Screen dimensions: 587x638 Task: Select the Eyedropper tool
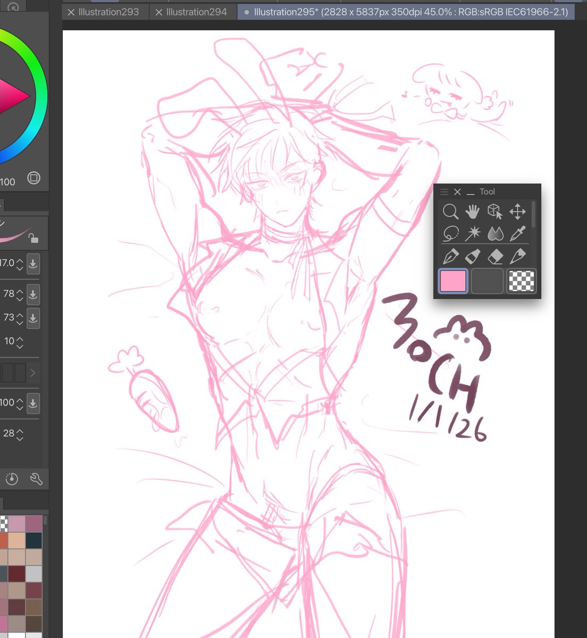point(517,233)
